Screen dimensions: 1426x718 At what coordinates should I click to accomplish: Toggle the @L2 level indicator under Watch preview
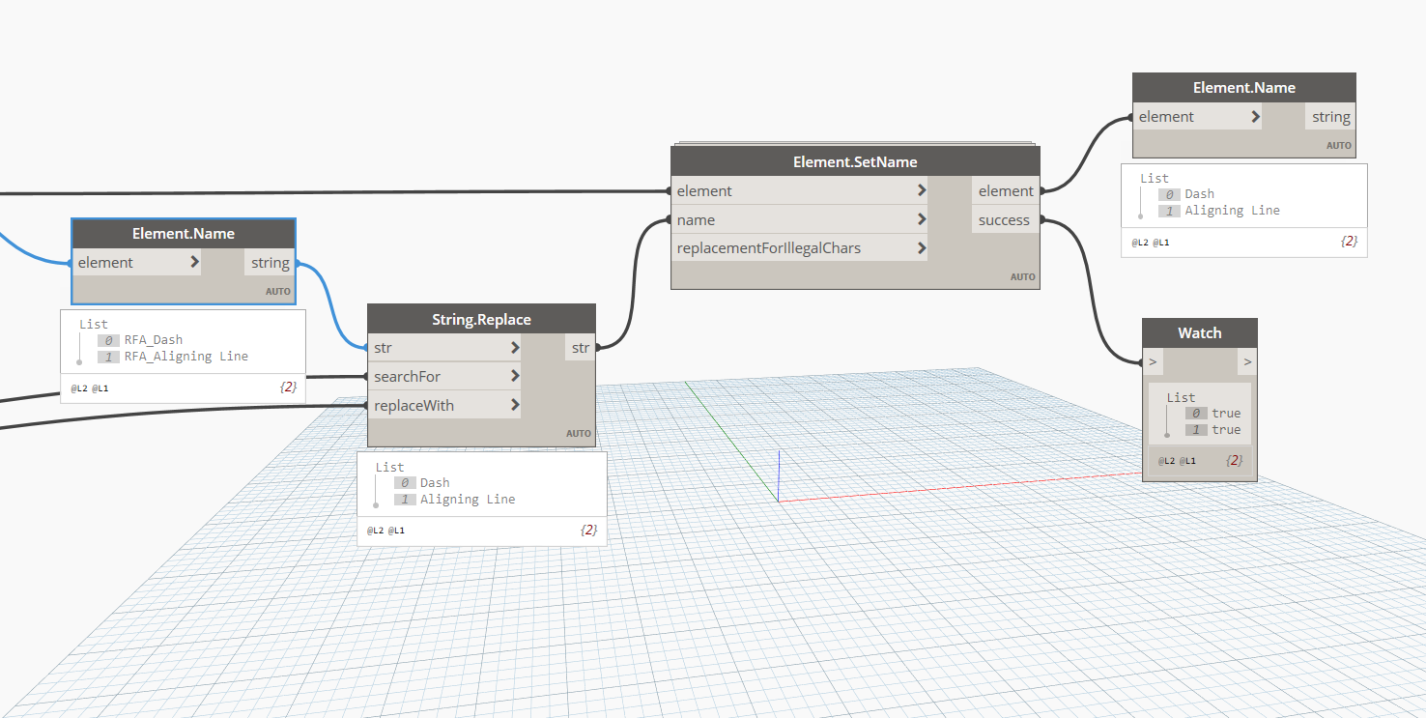coord(1165,460)
